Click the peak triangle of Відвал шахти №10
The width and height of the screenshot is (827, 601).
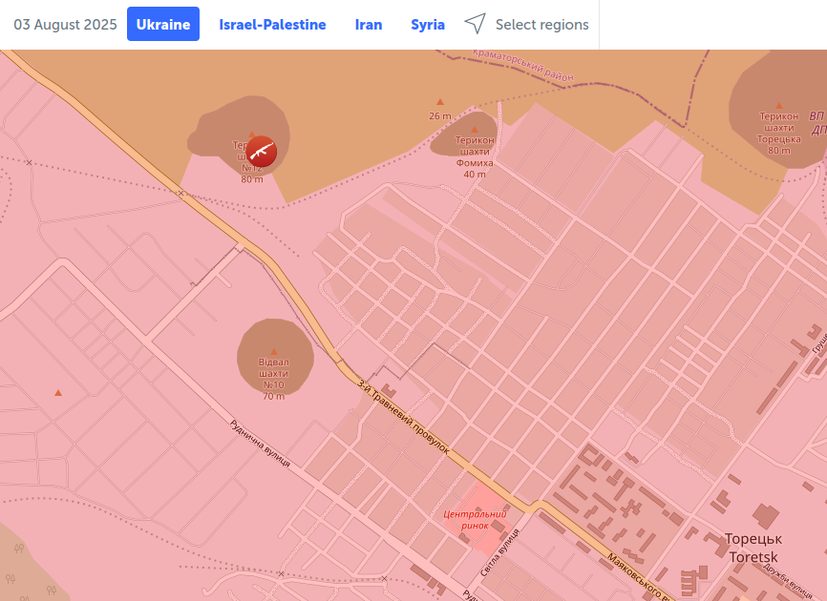(274, 351)
